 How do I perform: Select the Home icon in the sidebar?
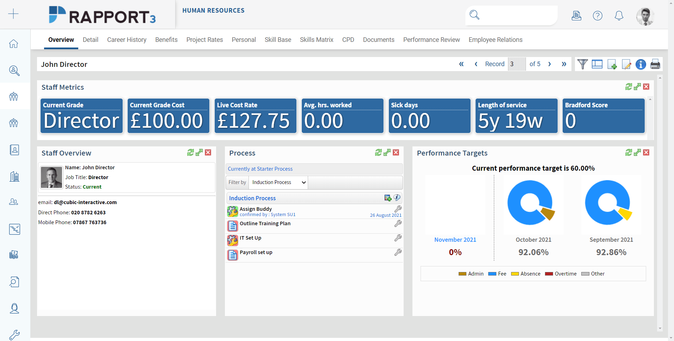point(13,43)
